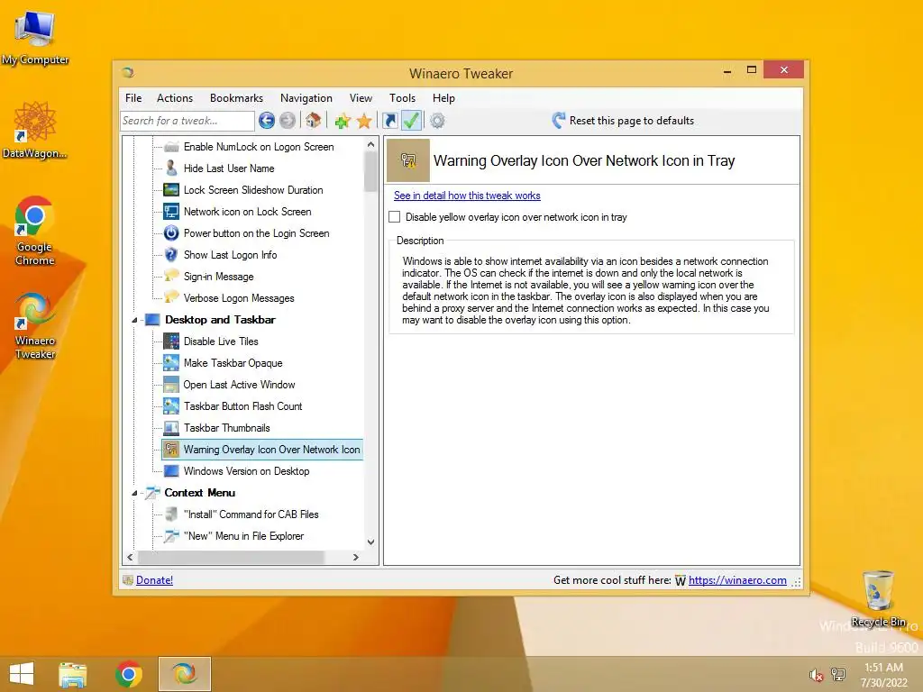Click the Winaero app icon in title bar
Image resolution: width=923 pixels, height=692 pixels.
click(x=128, y=73)
